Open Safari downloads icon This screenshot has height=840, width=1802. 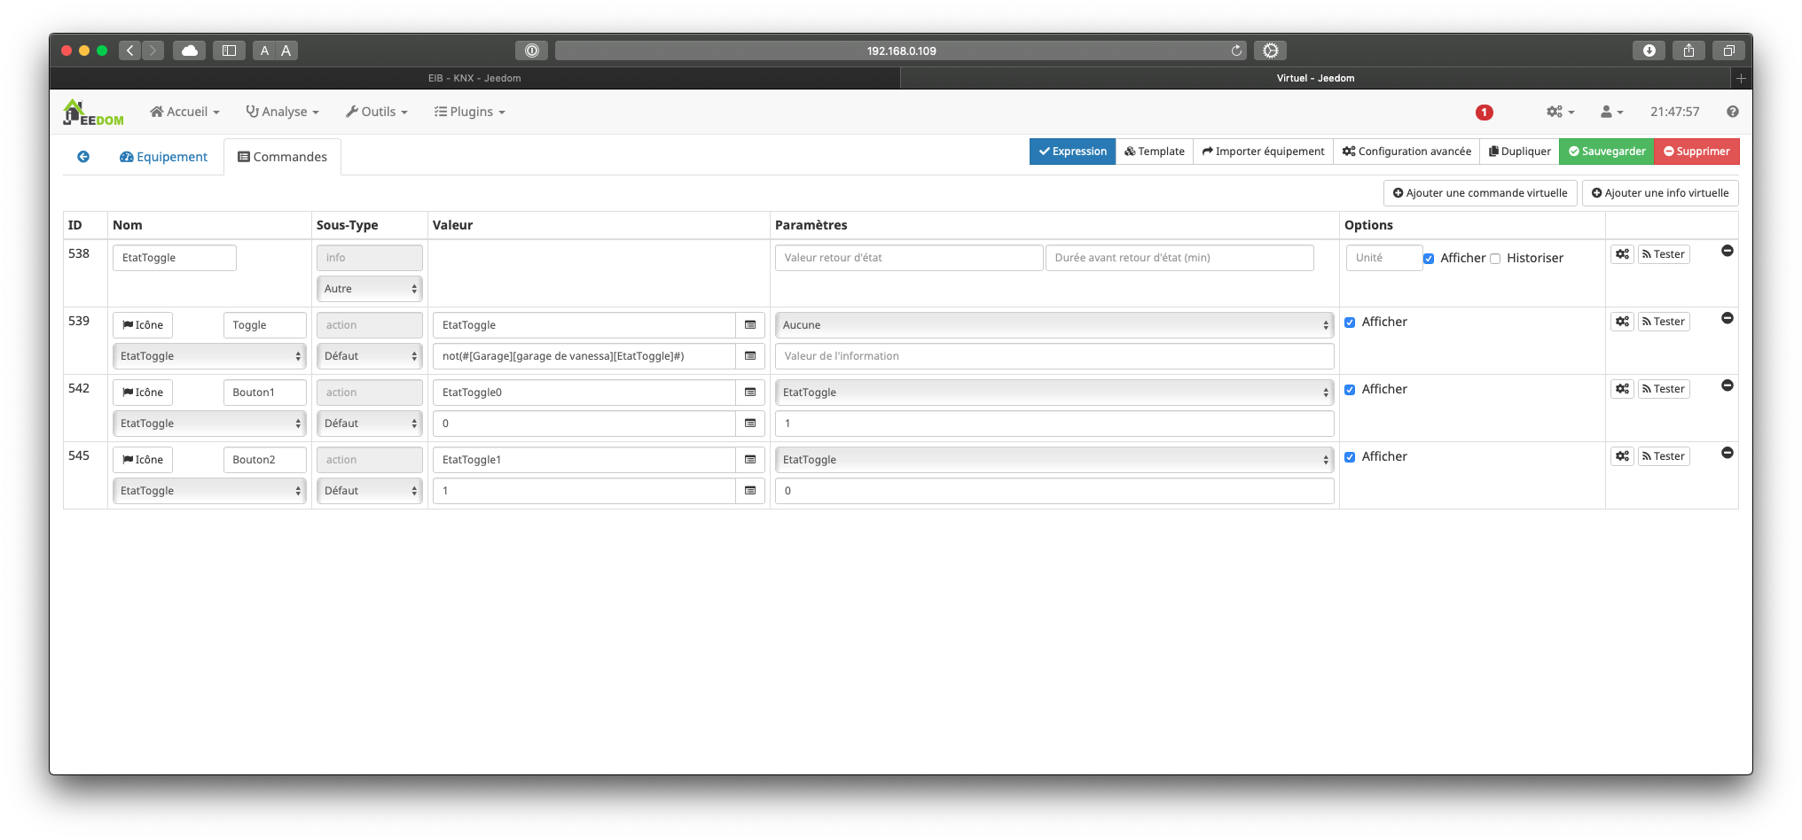click(x=1649, y=51)
